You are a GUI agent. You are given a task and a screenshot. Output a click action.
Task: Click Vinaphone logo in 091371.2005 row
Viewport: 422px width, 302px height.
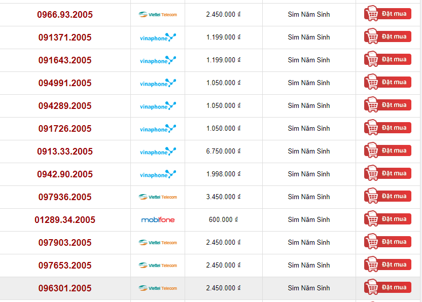(158, 37)
